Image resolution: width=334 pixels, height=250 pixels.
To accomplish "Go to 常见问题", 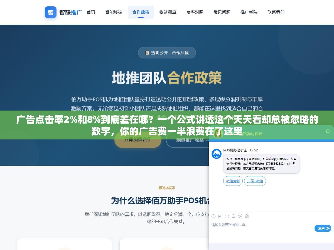I will point(222,12).
